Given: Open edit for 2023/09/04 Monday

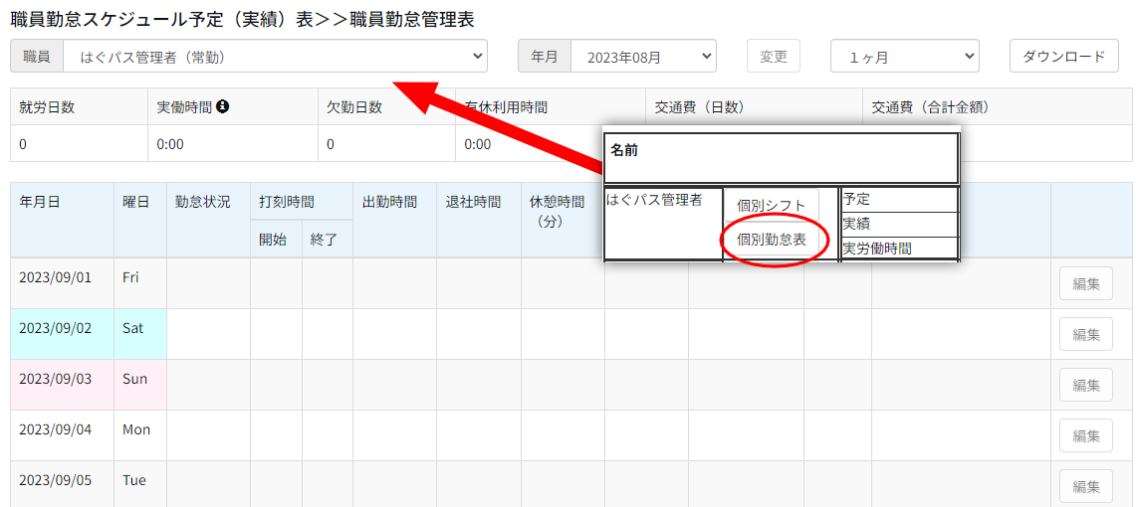Looking at the screenshot, I should [x=1085, y=435].
